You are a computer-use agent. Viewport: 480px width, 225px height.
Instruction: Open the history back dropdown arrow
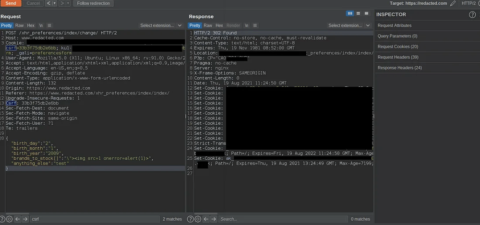(55, 3)
